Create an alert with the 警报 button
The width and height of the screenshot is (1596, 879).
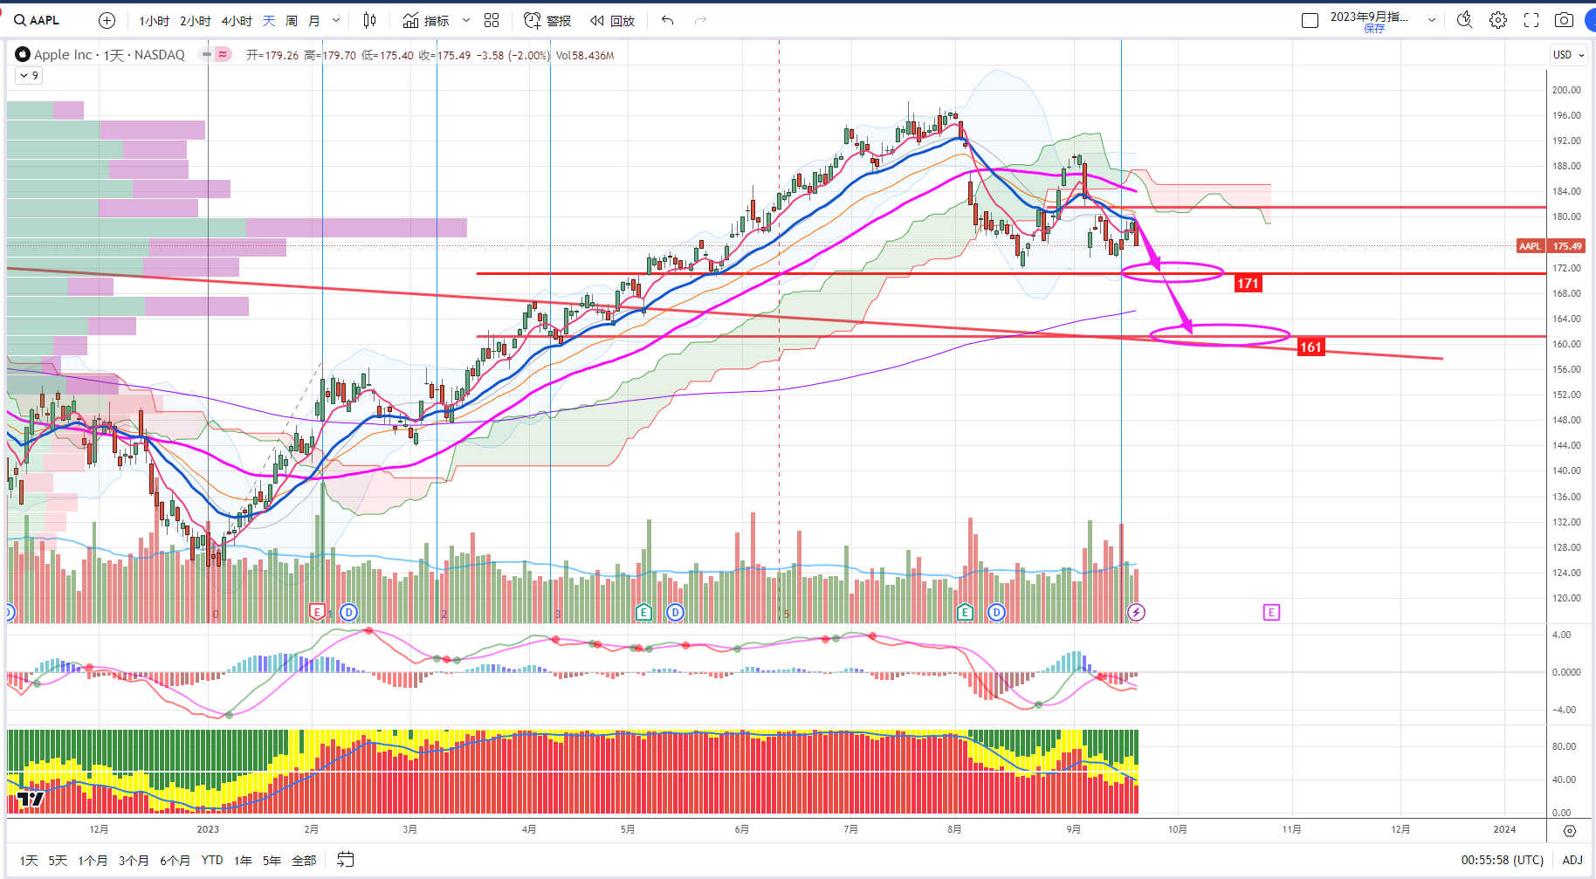547,20
